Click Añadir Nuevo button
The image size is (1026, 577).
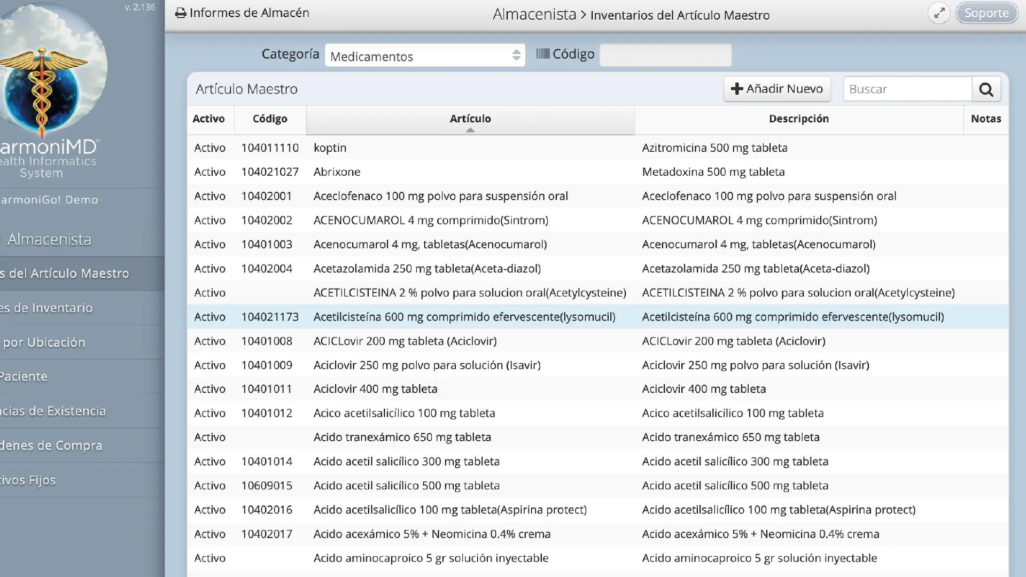pos(777,89)
